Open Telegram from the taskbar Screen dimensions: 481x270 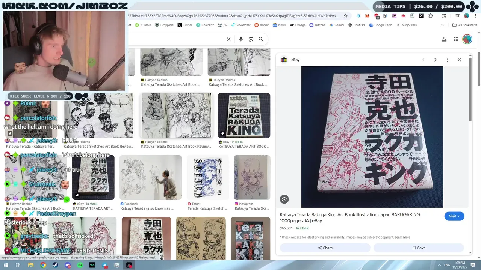point(104,265)
